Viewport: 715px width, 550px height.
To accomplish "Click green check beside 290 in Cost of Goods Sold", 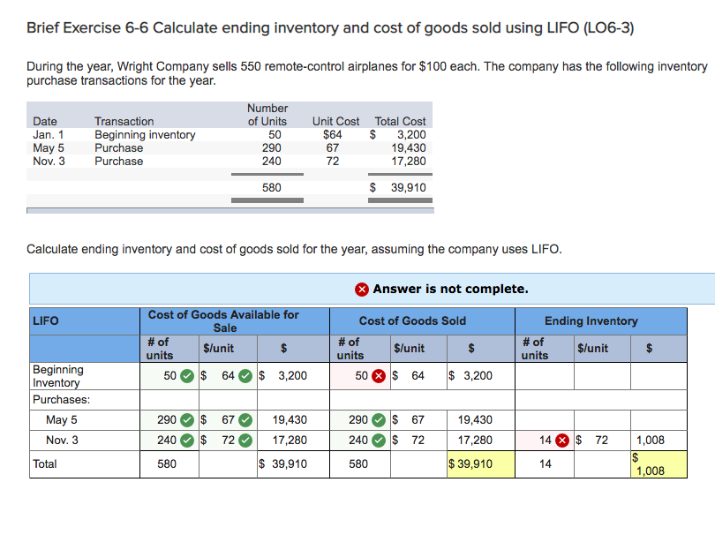I will click(379, 420).
